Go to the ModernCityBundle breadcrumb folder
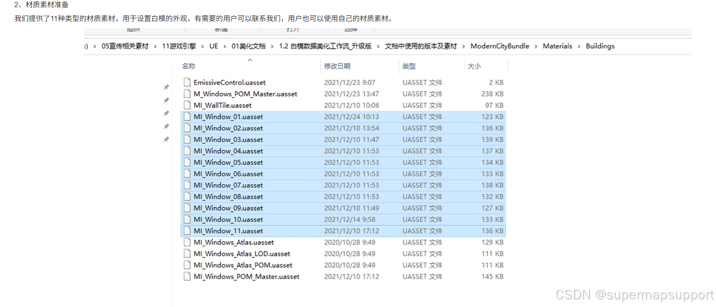 click(x=500, y=46)
